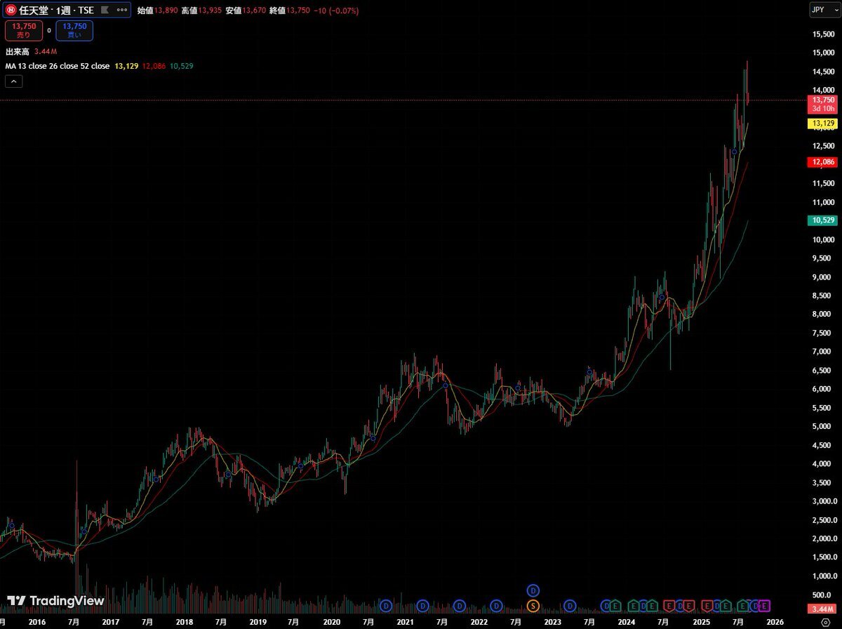Screen dimensions: 842x629
Task: Click the red 12,086 price axis label
Action: 823,162
